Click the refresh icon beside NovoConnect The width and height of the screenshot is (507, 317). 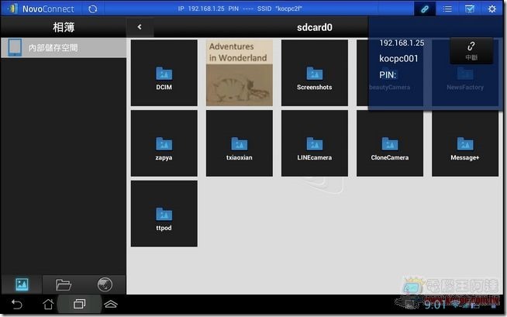point(93,9)
